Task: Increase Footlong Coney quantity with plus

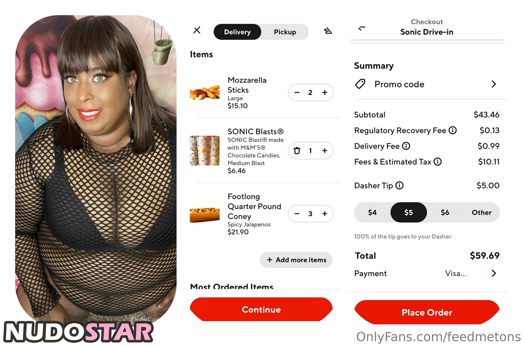Action: tap(325, 214)
